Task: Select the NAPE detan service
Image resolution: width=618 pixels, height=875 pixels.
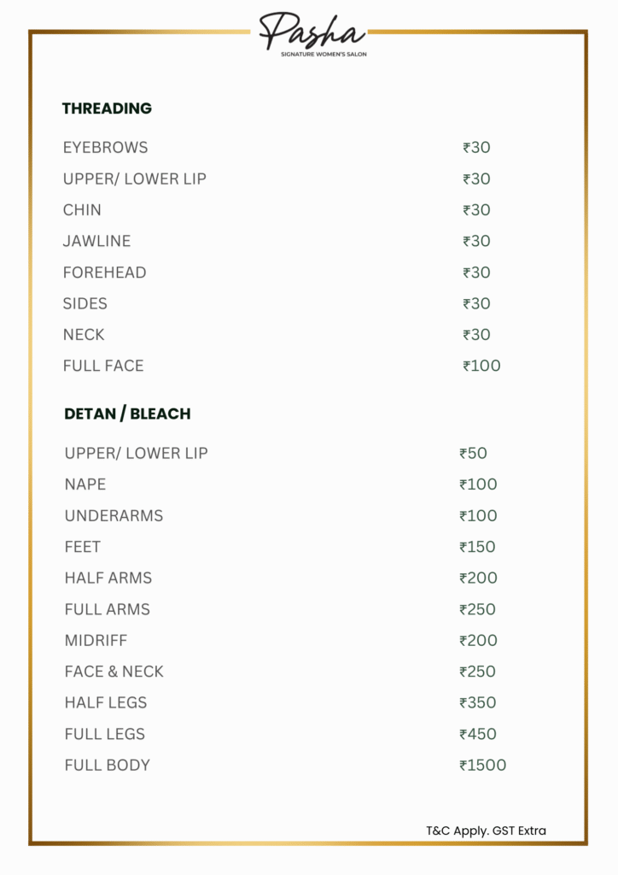Action: (85, 484)
